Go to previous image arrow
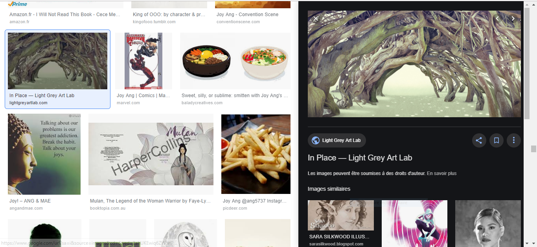Image resolution: width=537 pixels, height=247 pixels. [x=497, y=18]
